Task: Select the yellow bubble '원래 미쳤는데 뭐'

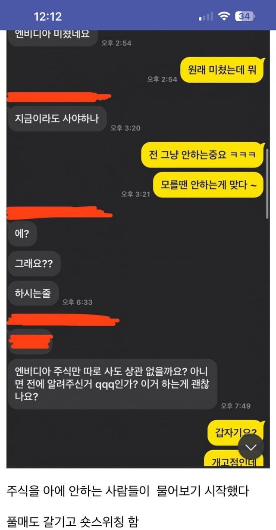Action: (x=222, y=69)
